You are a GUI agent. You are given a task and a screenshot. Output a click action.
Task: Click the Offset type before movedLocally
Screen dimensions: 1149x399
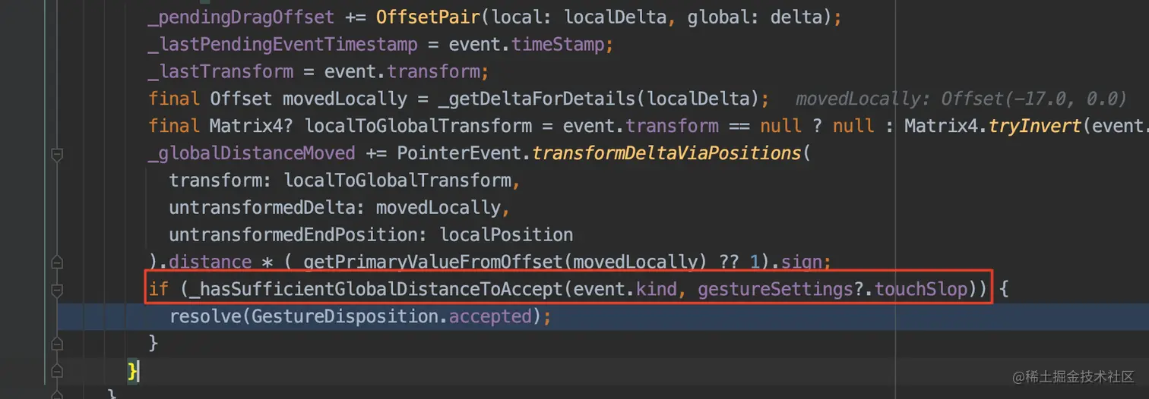pyautogui.click(x=241, y=99)
